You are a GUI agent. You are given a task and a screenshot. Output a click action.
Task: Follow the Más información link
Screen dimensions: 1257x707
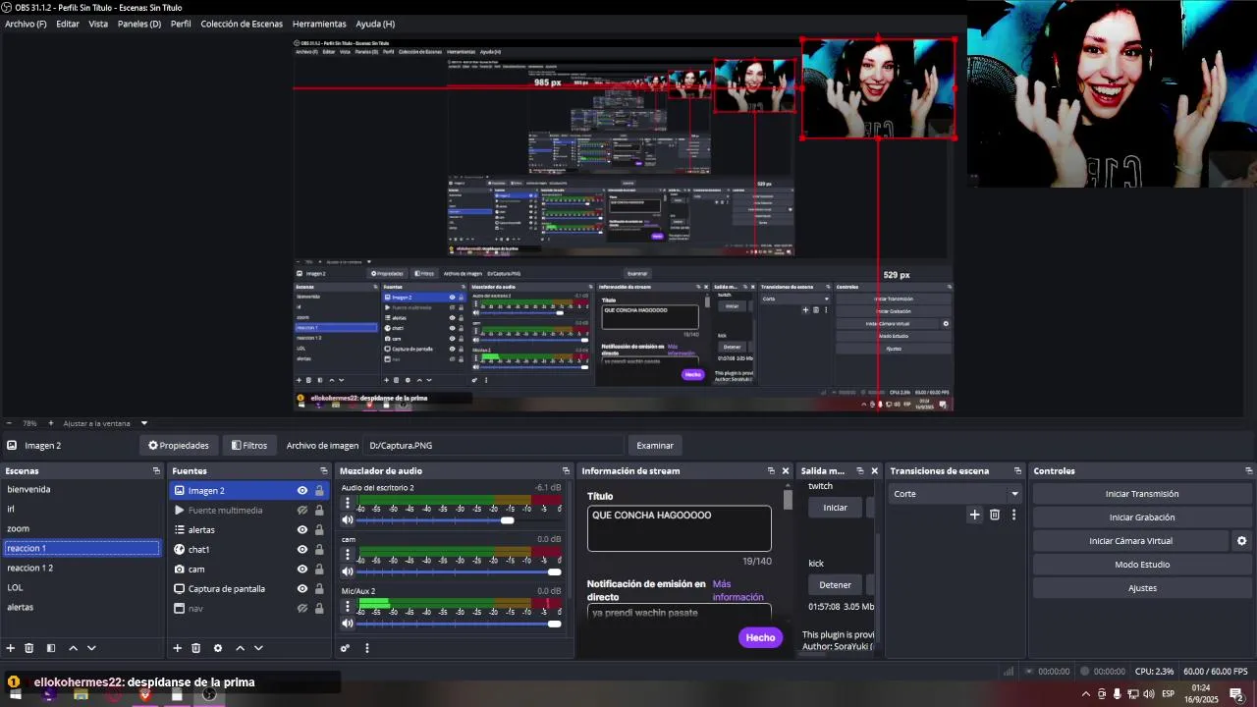[738, 590]
